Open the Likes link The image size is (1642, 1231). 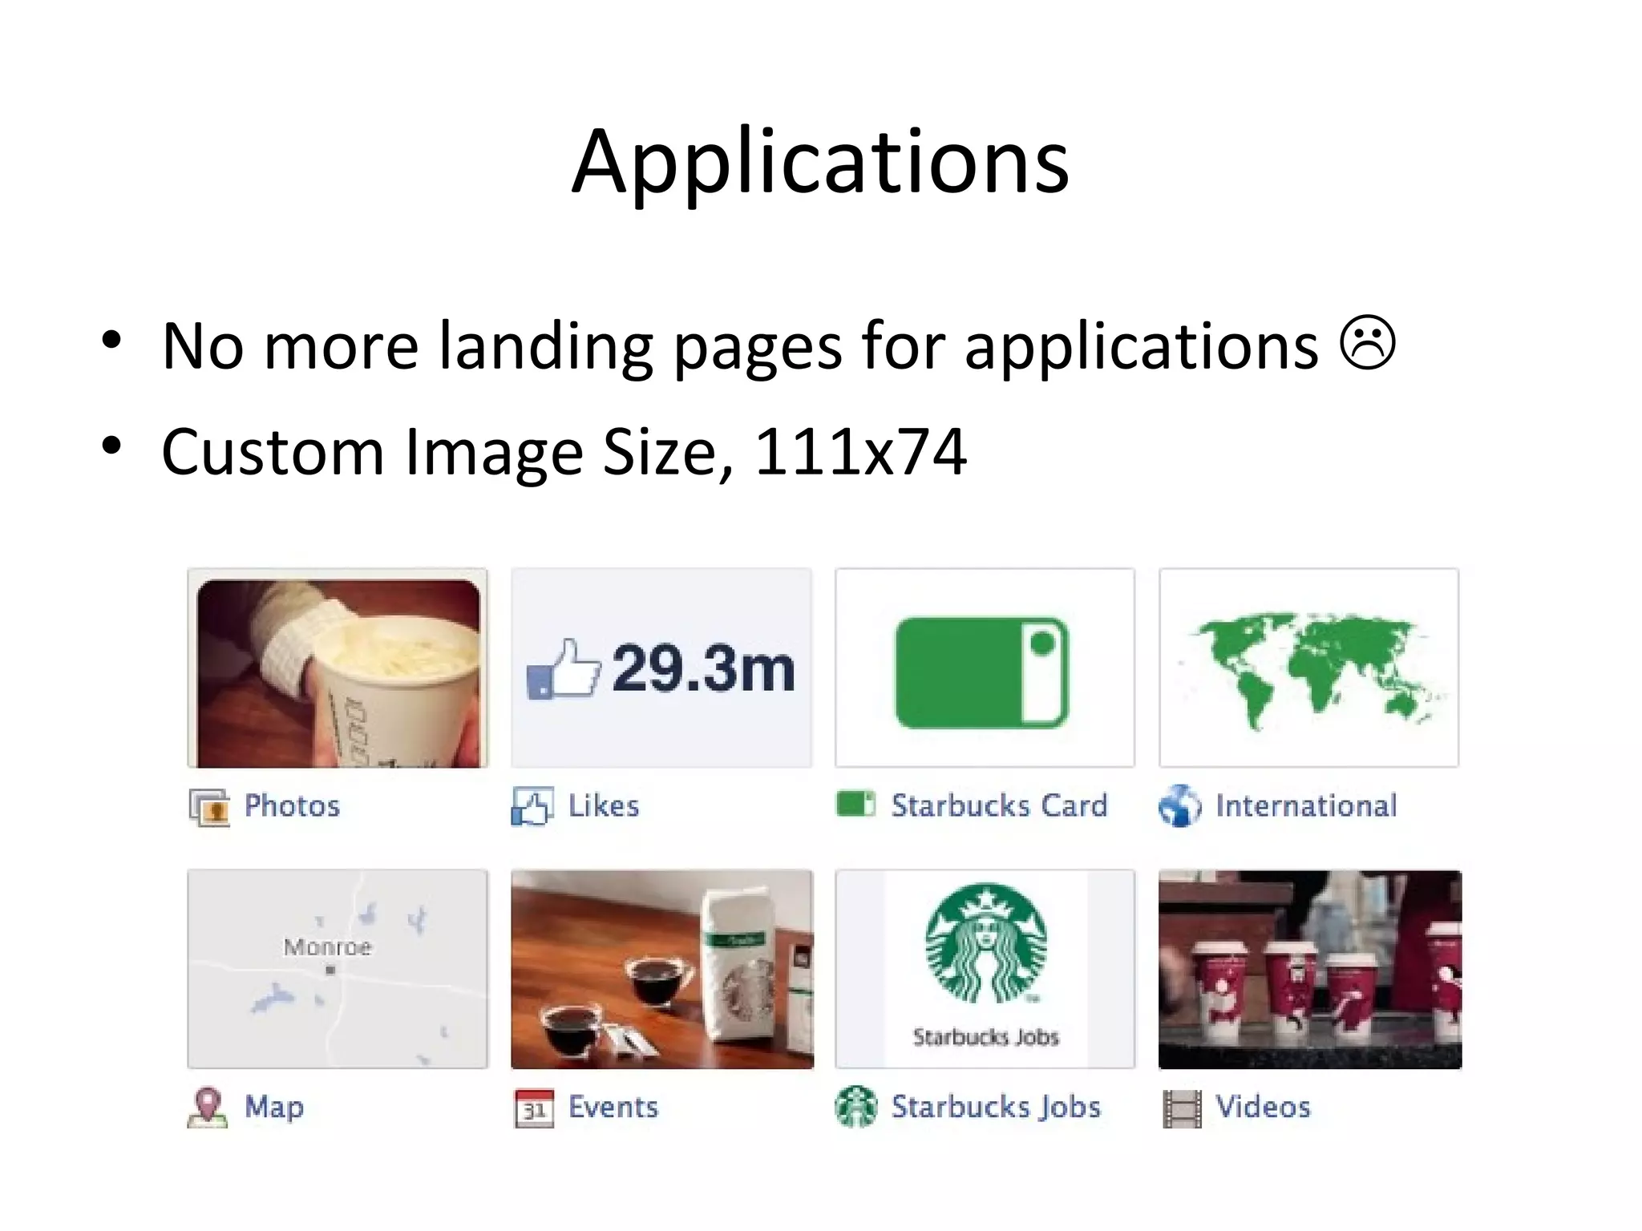pos(604,805)
